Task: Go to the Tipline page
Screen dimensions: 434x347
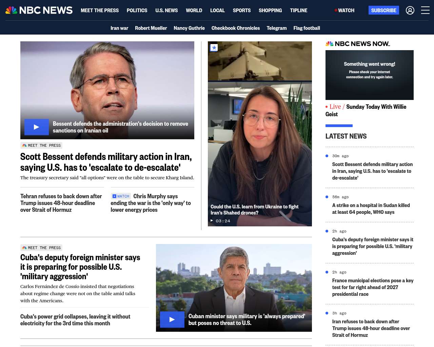Action: tap(299, 11)
